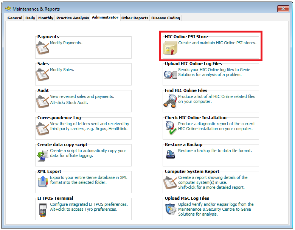Open the XML Export icon
The image size is (295, 230).
(43, 182)
